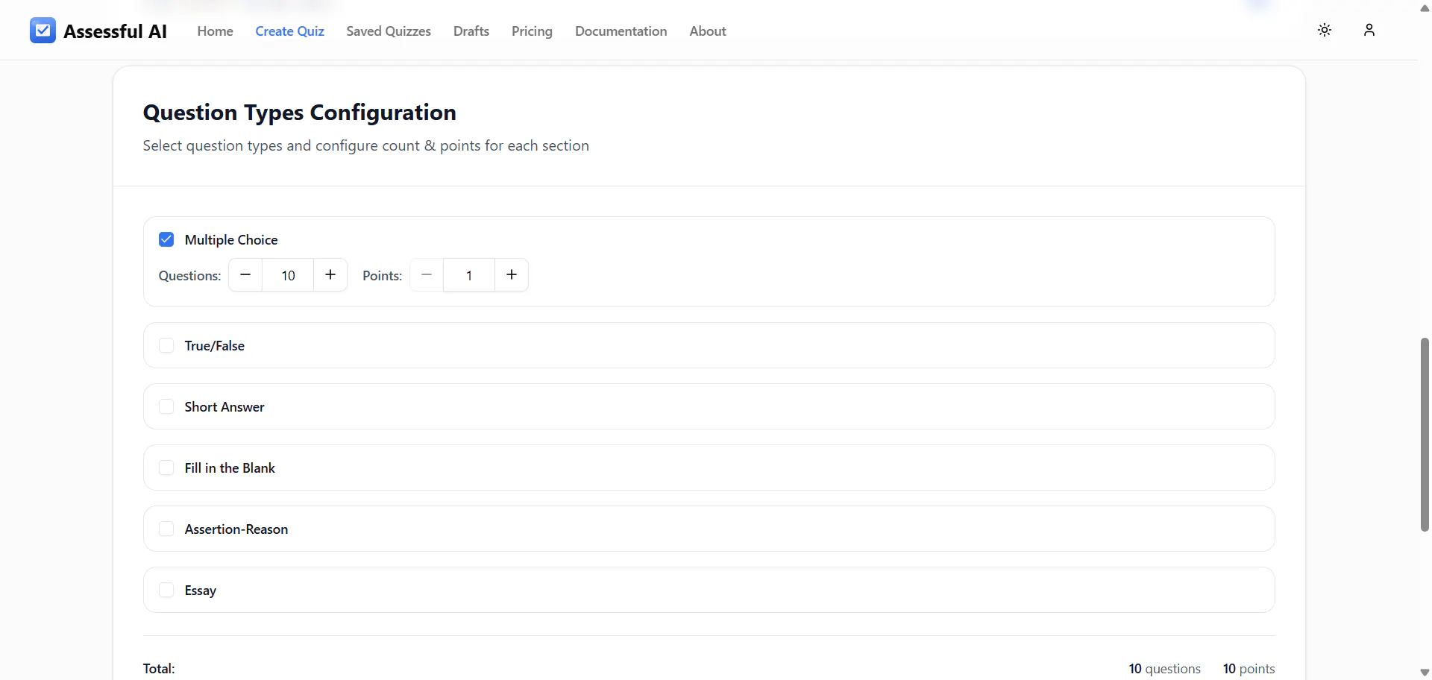Click the Question Types Configuration heading
The height and width of the screenshot is (680, 1432).
(x=300, y=113)
